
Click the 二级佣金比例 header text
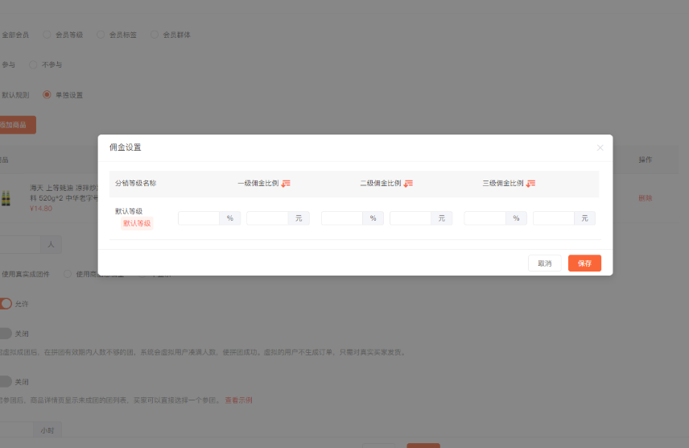381,183
